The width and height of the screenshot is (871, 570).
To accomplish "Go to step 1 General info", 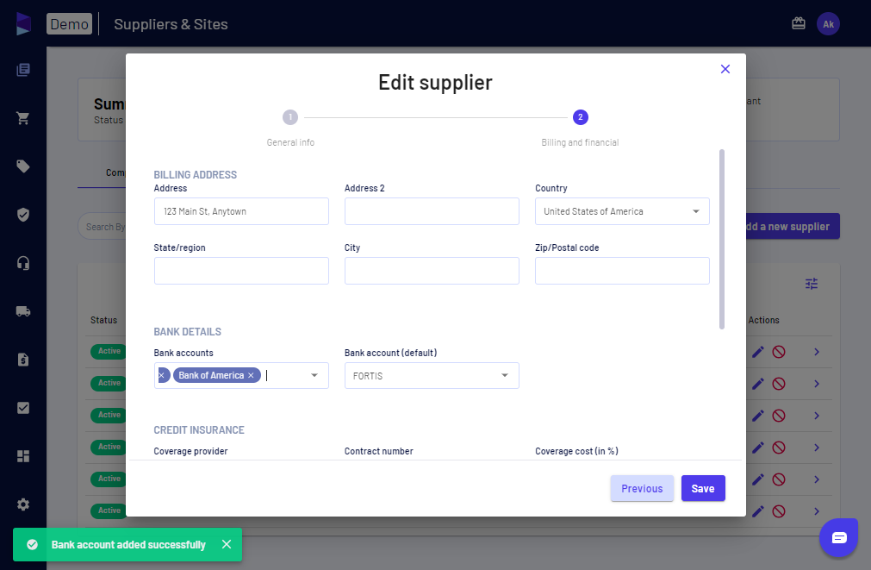I will 290,117.
